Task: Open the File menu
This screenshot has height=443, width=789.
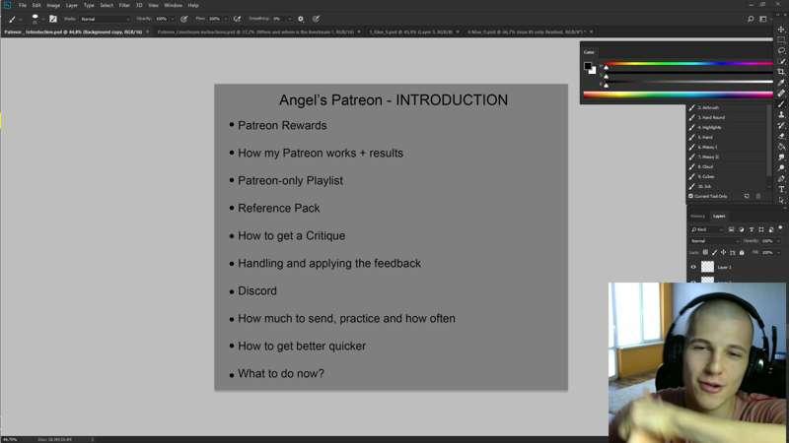Action: [22, 5]
